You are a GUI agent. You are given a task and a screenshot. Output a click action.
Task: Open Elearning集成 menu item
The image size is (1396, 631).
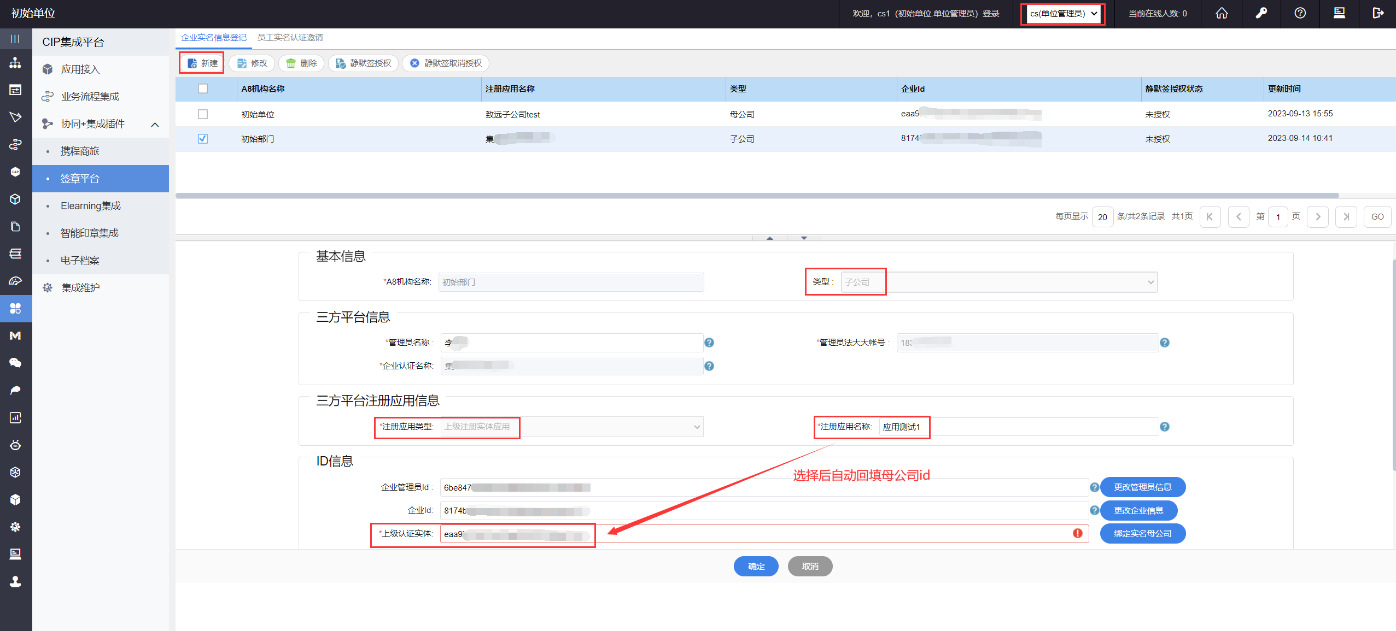click(x=91, y=206)
